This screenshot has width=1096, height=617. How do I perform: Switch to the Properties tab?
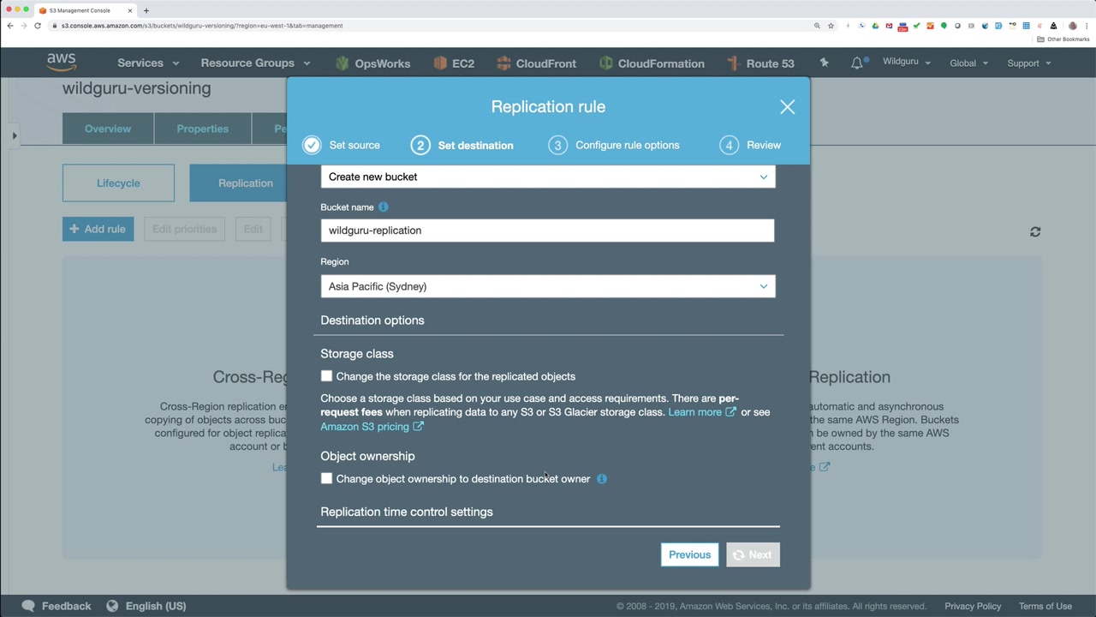coord(203,129)
